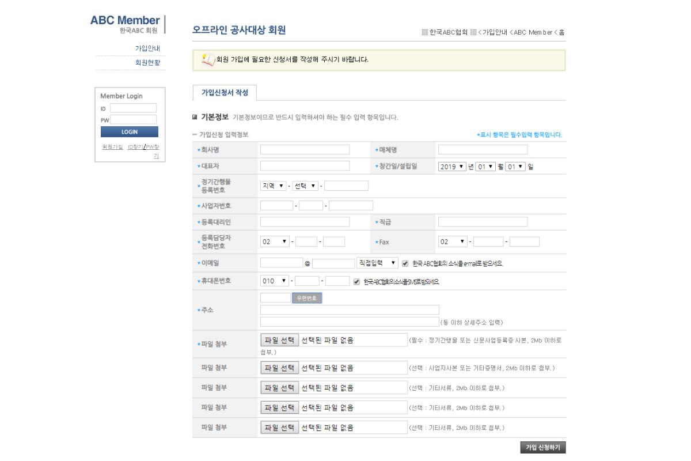Expand the email domain 직접입력 dropdown

[x=377, y=263]
